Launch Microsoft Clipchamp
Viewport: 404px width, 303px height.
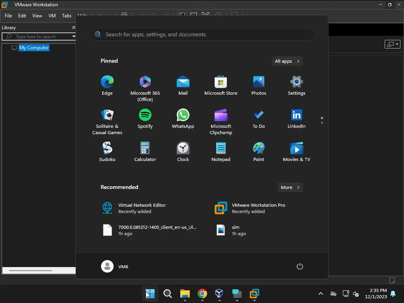(221, 122)
